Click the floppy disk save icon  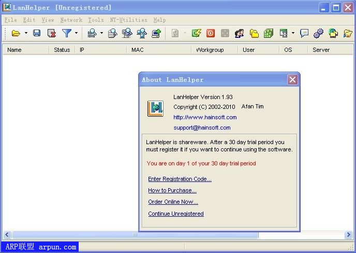(37, 33)
